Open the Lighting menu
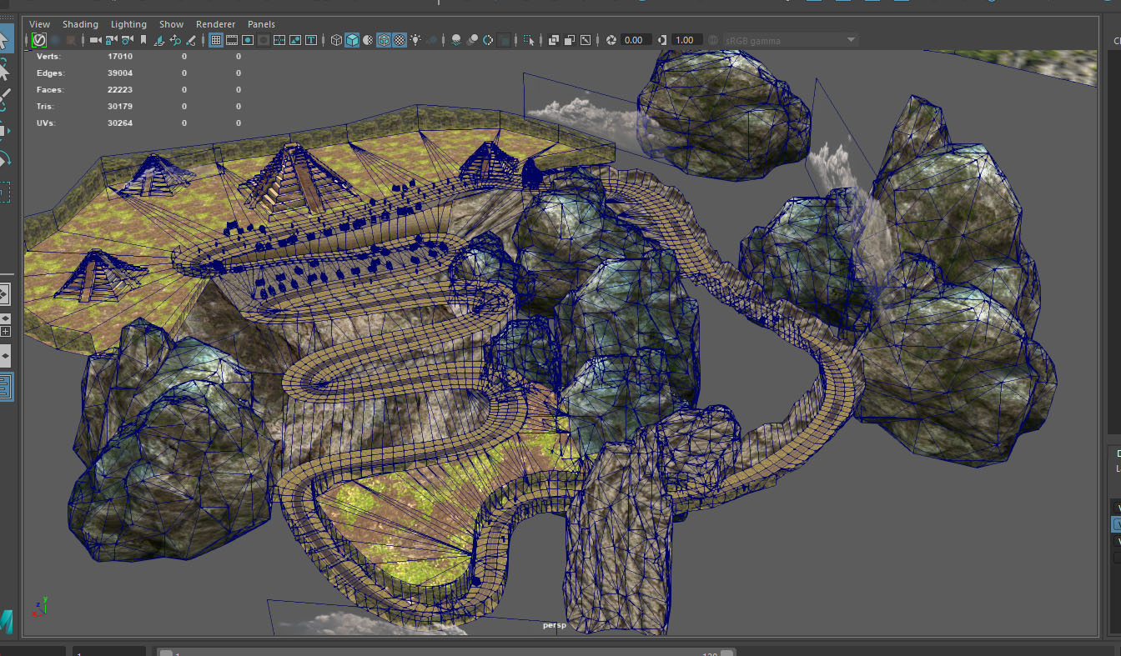The image size is (1121, 656). (128, 24)
